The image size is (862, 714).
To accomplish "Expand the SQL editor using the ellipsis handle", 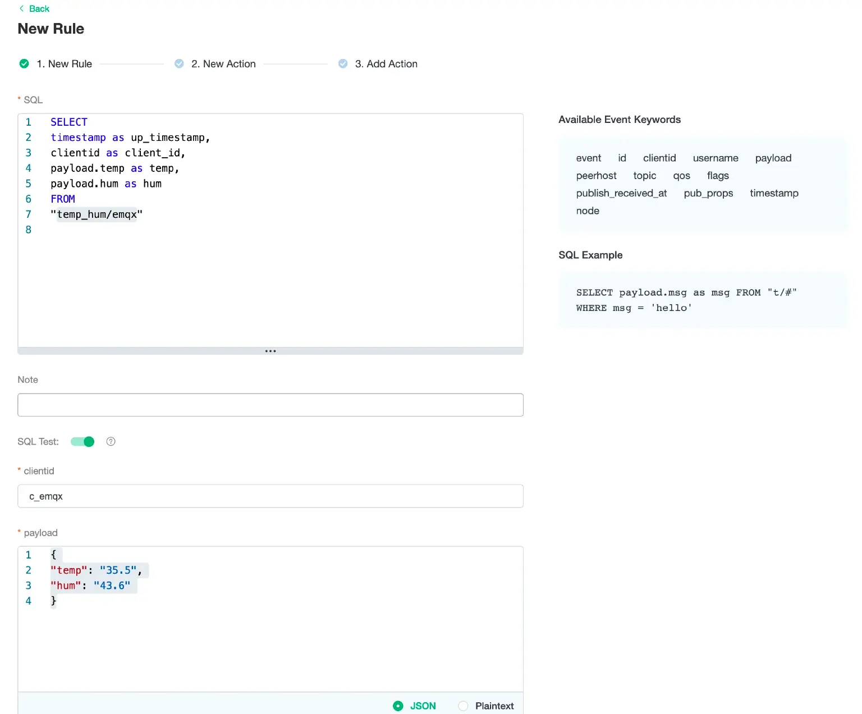I will click(x=270, y=350).
